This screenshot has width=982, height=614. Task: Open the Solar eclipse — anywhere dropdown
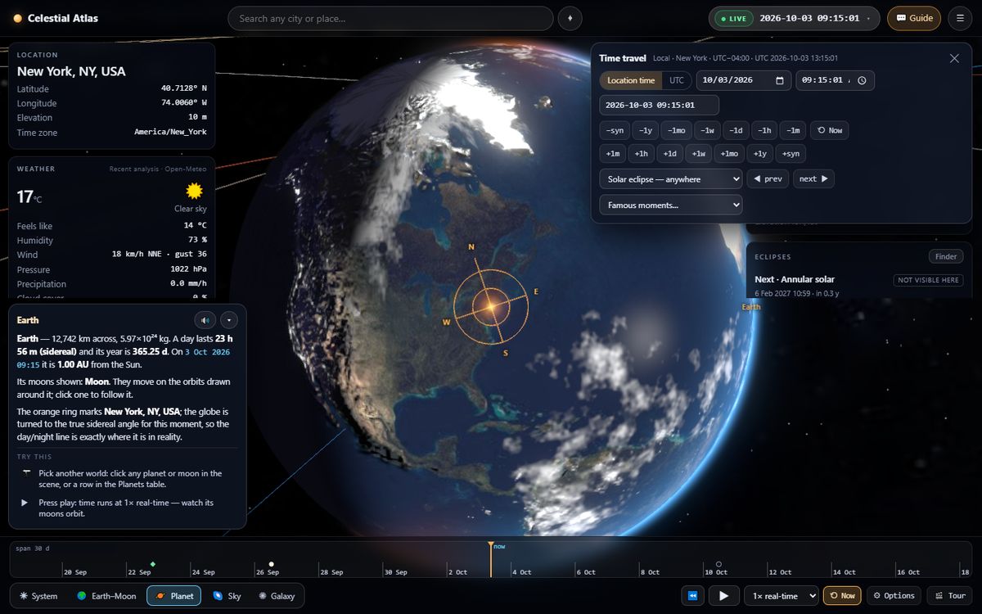tap(671, 178)
